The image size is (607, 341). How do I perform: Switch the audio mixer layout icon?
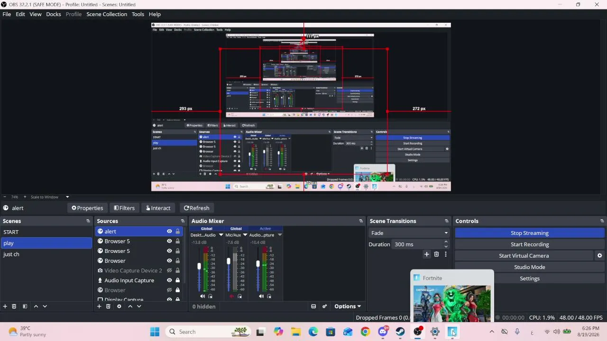point(313,306)
